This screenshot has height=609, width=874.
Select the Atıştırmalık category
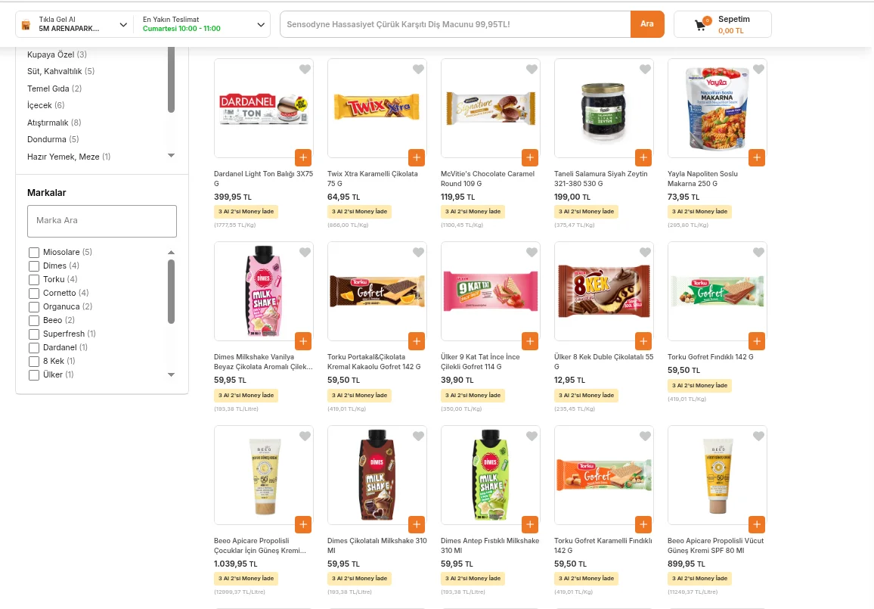pyautogui.click(x=54, y=123)
